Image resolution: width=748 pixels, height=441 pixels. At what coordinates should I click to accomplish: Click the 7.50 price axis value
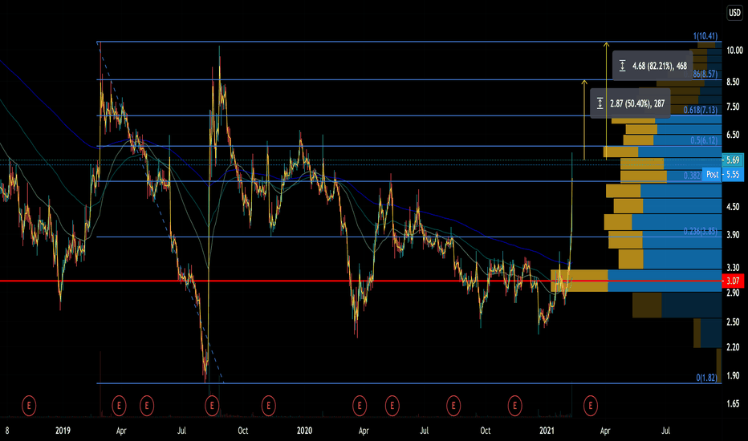(734, 107)
